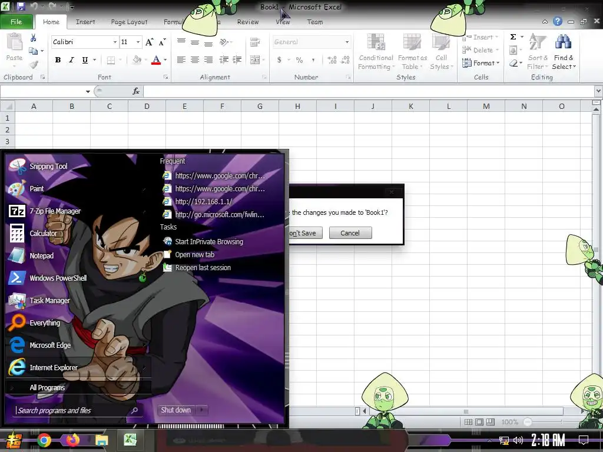Open Format as Table gallery
Image resolution: width=603 pixels, height=452 pixels.
pos(412,52)
